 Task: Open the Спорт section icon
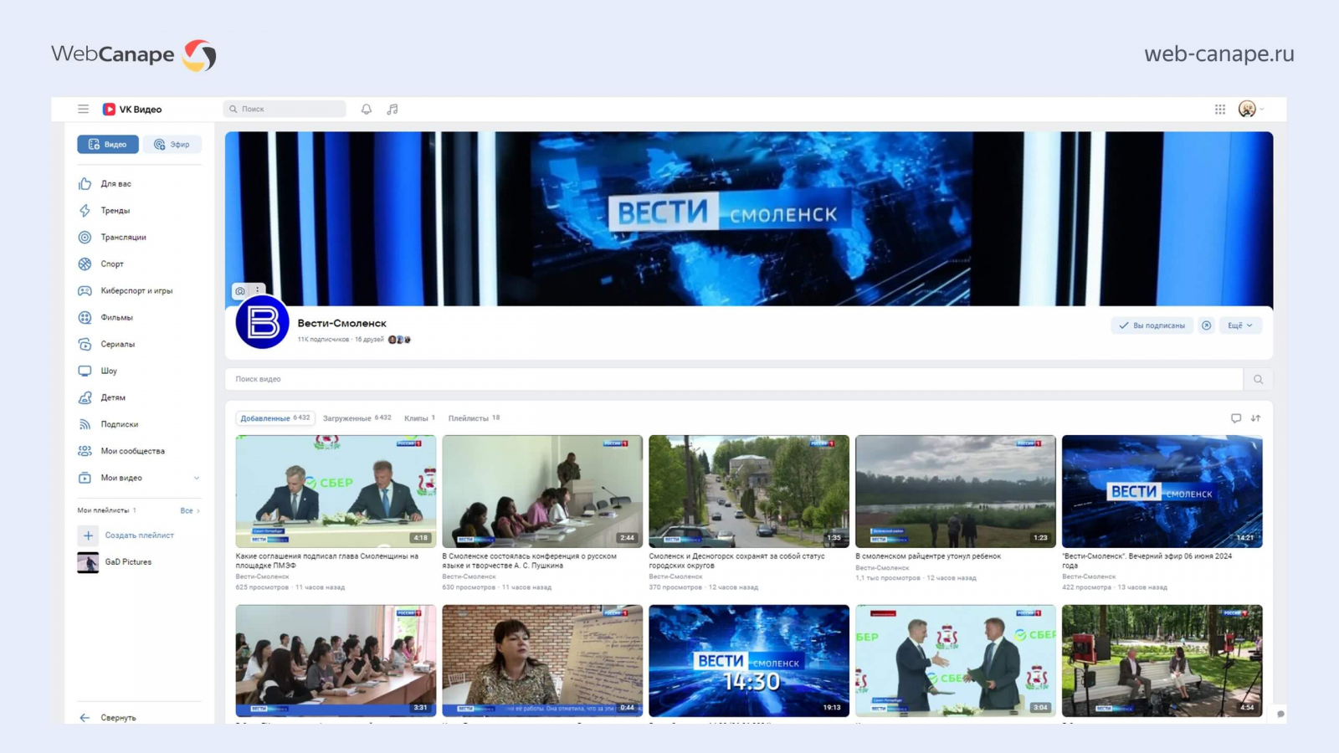[85, 264]
